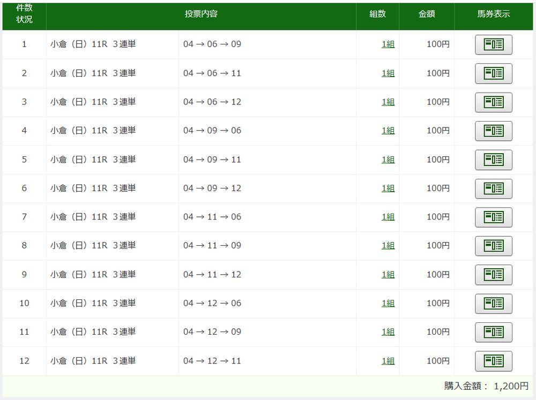Show betting ticket for row 6 (04→09→12)

493,188
